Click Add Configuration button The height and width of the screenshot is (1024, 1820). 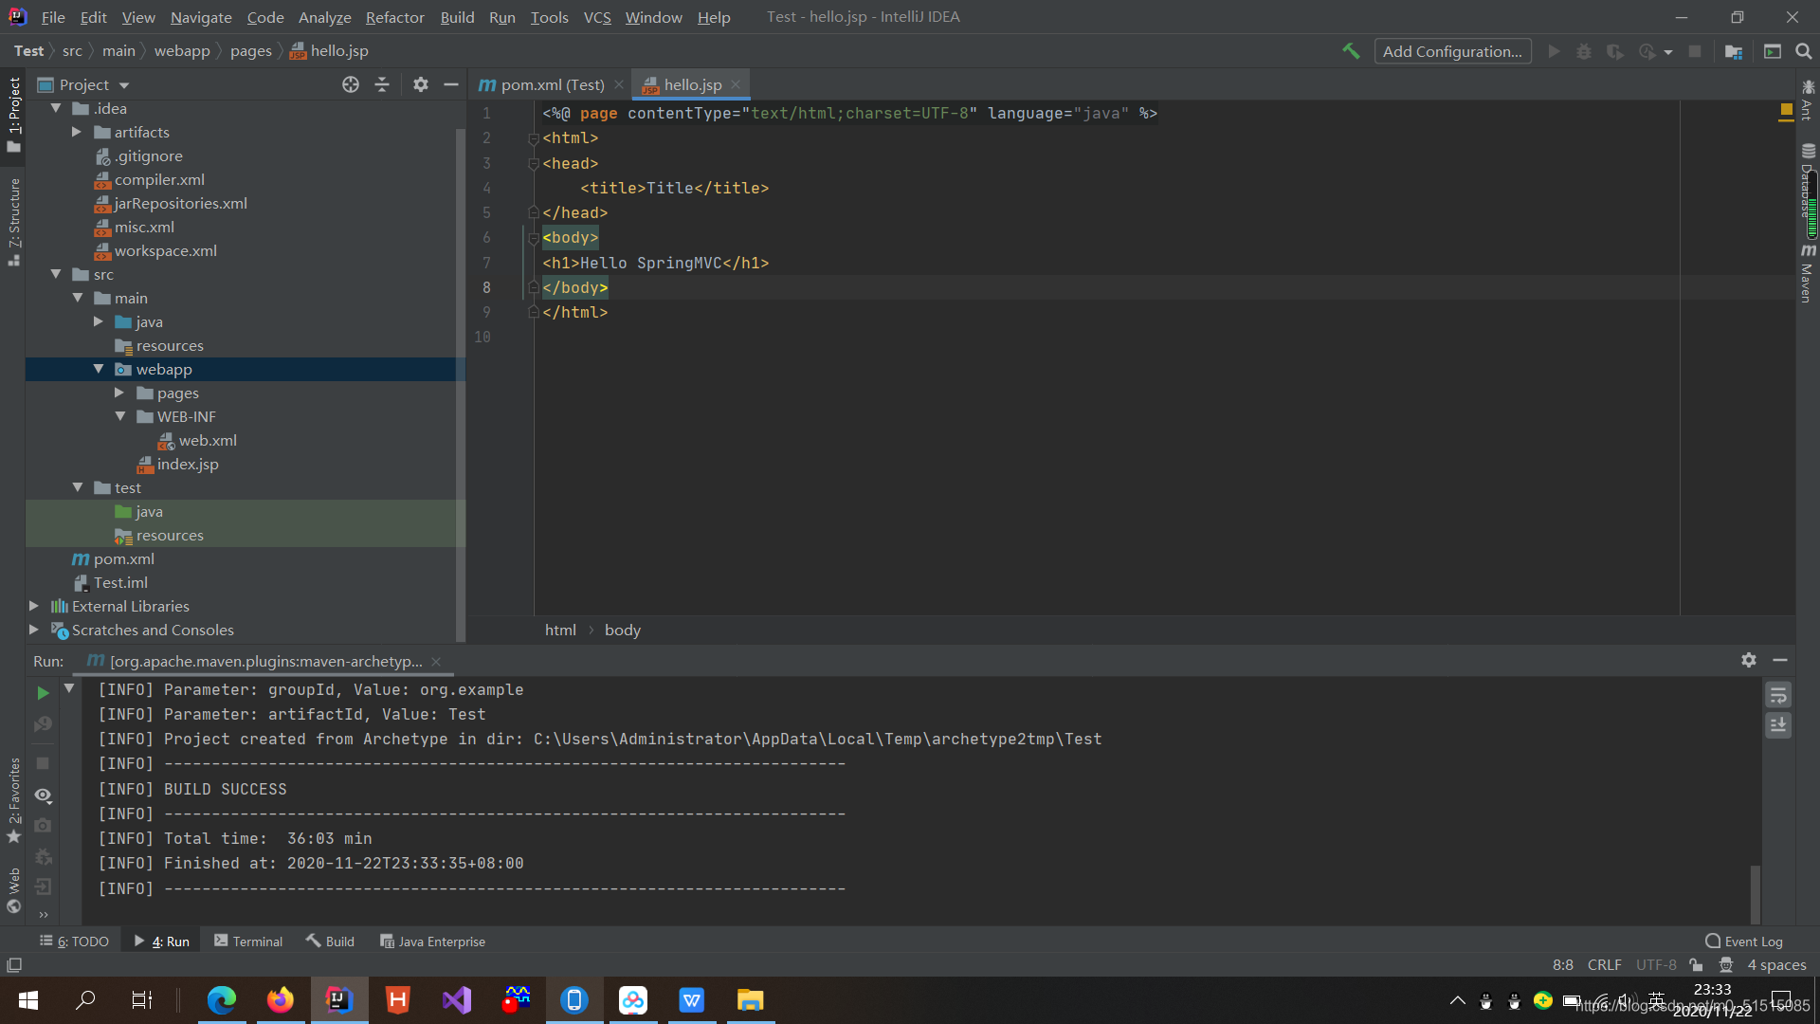tap(1452, 50)
